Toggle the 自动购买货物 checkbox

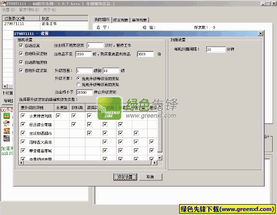tap(21, 54)
